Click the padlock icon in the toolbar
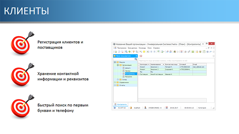239x134 pixels. 197,52
